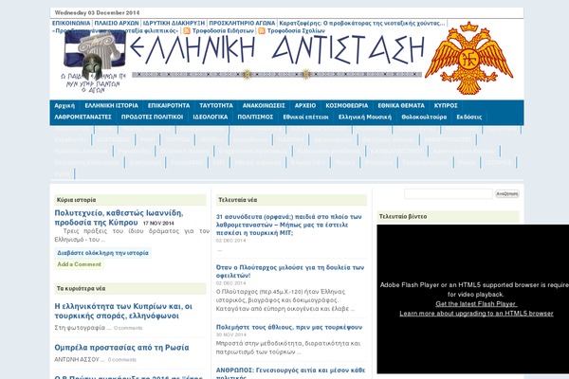
Task: Click the double-headed eagle emblem
Action: click(x=468, y=58)
